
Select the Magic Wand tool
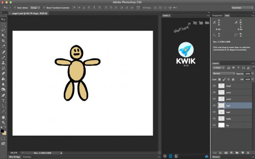[x=3, y=36]
